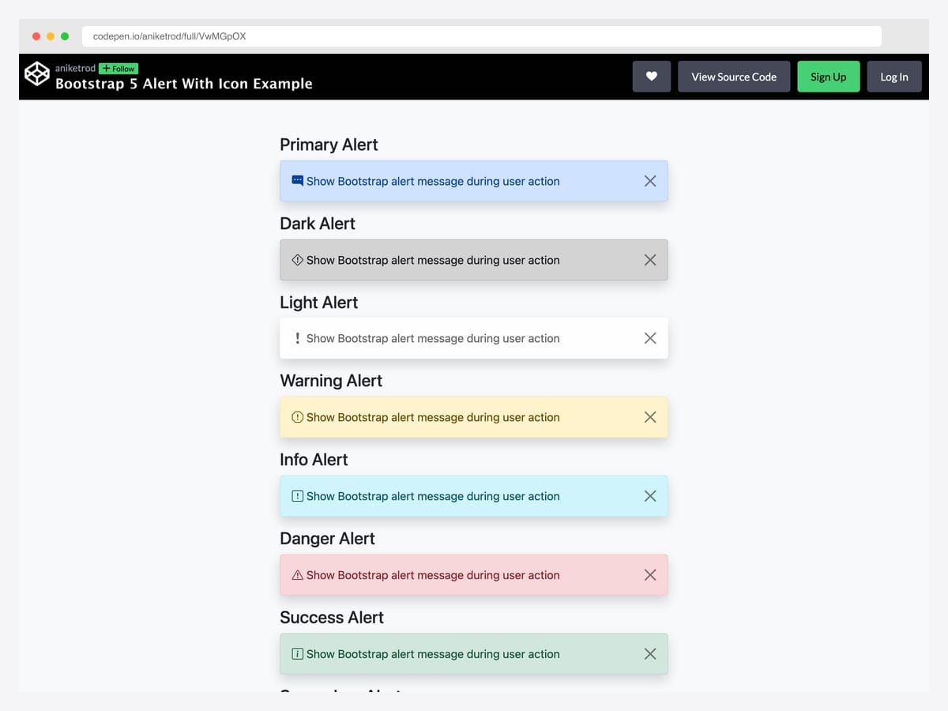Dismiss the Dark alert with its X
This screenshot has height=711, width=948.
(x=650, y=260)
